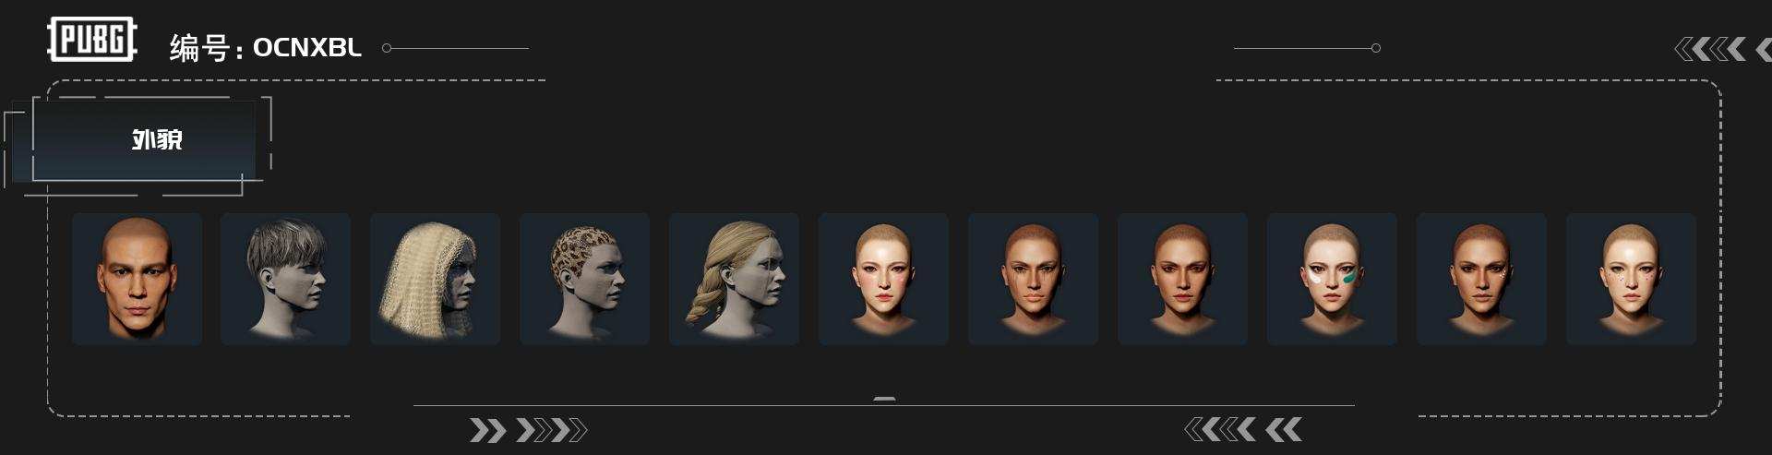
Task: Select the 外貌 appearance tab
Action: pos(144,140)
